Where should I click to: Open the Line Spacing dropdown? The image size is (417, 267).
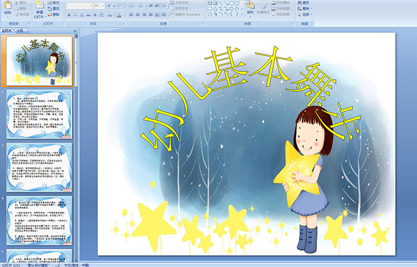(x=164, y=5)
